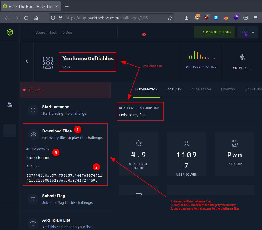Open the user avatar dropdown menu
The image size is (262, 230).
click(x=248, y=32)
